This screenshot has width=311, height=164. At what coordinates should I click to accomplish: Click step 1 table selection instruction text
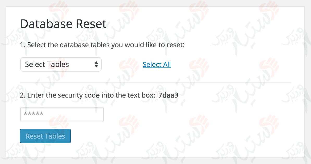(x=103, y=45)
